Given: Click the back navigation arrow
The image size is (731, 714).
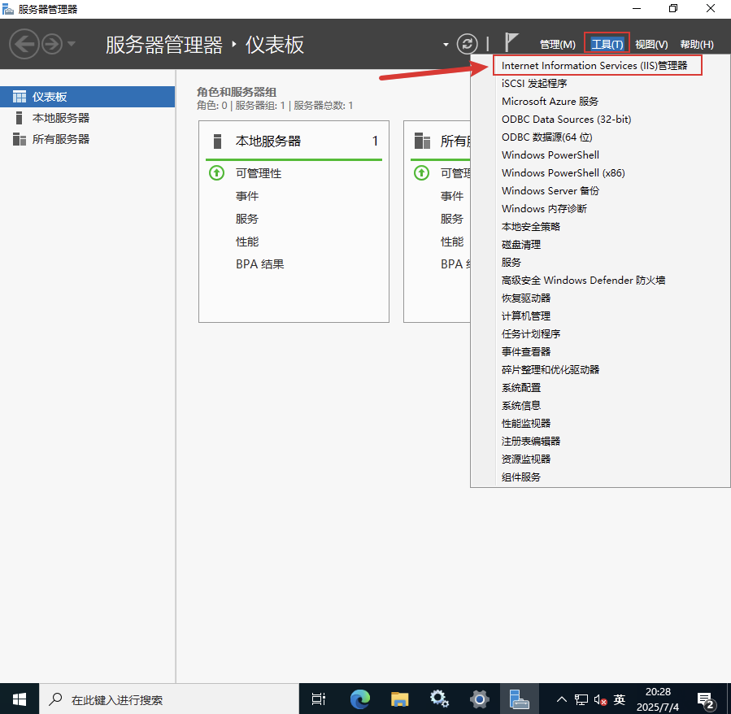Looking at the screenshot, I should coord(24,44).
